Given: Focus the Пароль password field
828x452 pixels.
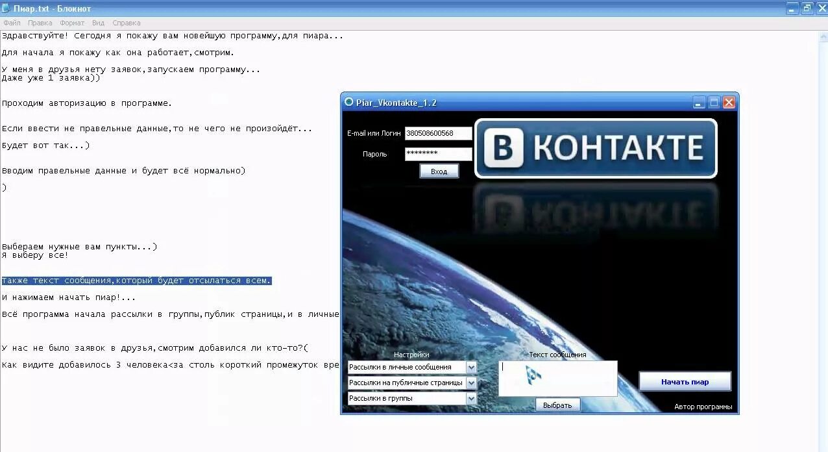Looking at the screenshot, I should point(438,154).
